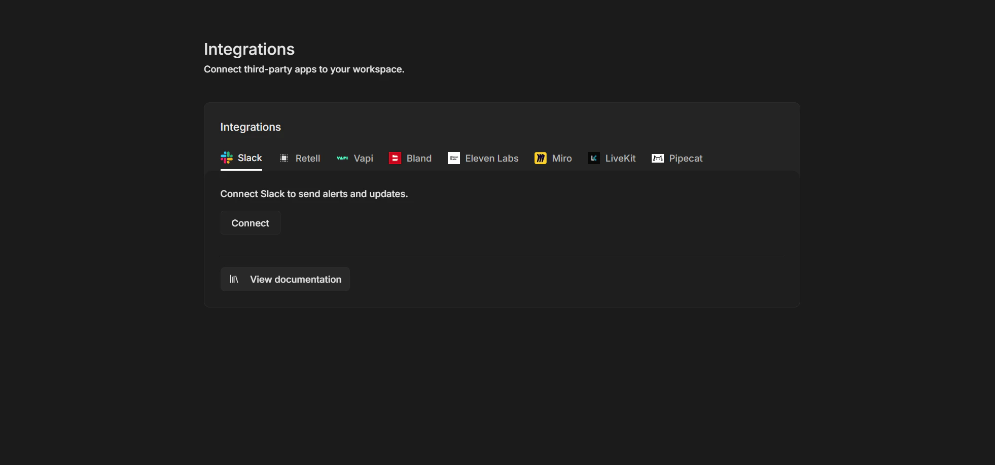The image size is (995, 465).
Task: Click the Slack logo icon
Action: (227, 158)
